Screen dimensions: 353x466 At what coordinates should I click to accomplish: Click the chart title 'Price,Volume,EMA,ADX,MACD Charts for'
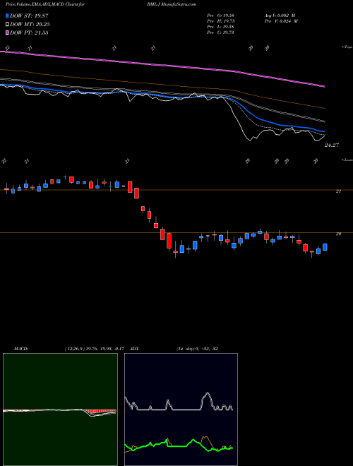click(x=44, y=4)
